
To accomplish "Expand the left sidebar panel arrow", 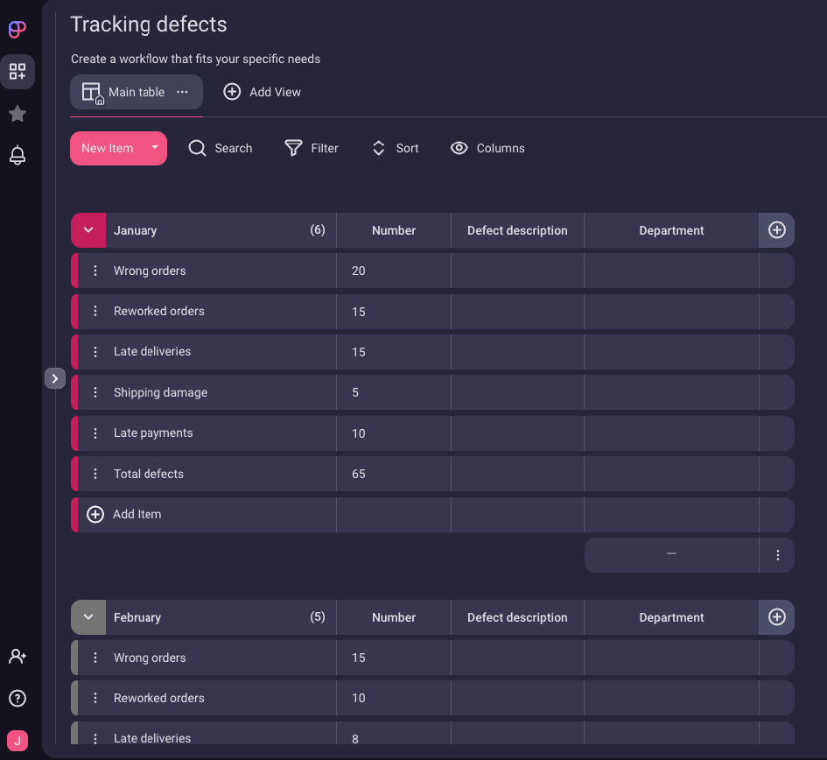I will [55, 378].
